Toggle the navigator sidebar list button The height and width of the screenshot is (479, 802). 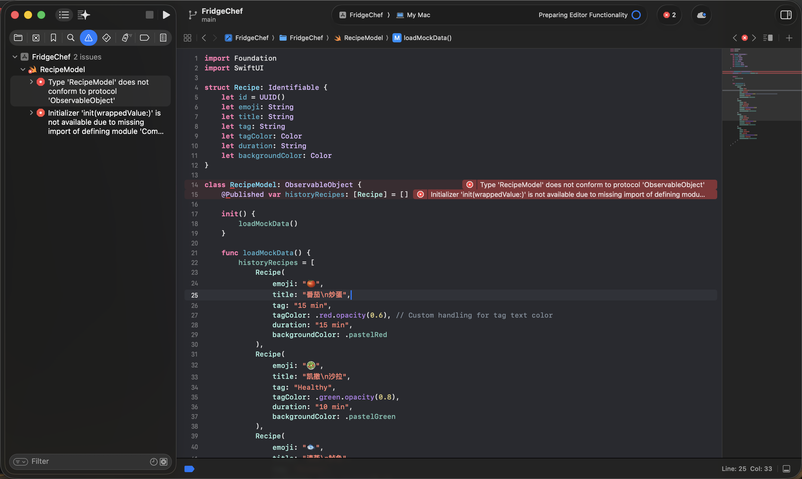click(64, 15)
